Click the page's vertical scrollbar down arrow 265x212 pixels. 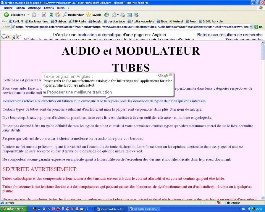tap(263, 198)
